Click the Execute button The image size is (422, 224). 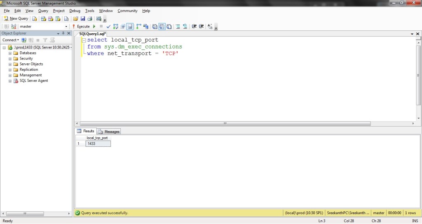coord(81,26)
